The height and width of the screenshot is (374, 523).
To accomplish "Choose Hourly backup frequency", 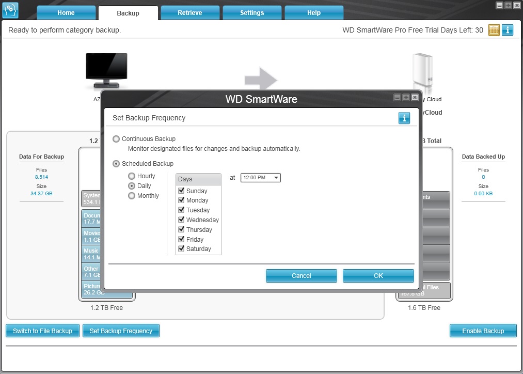I will point(132,176).
